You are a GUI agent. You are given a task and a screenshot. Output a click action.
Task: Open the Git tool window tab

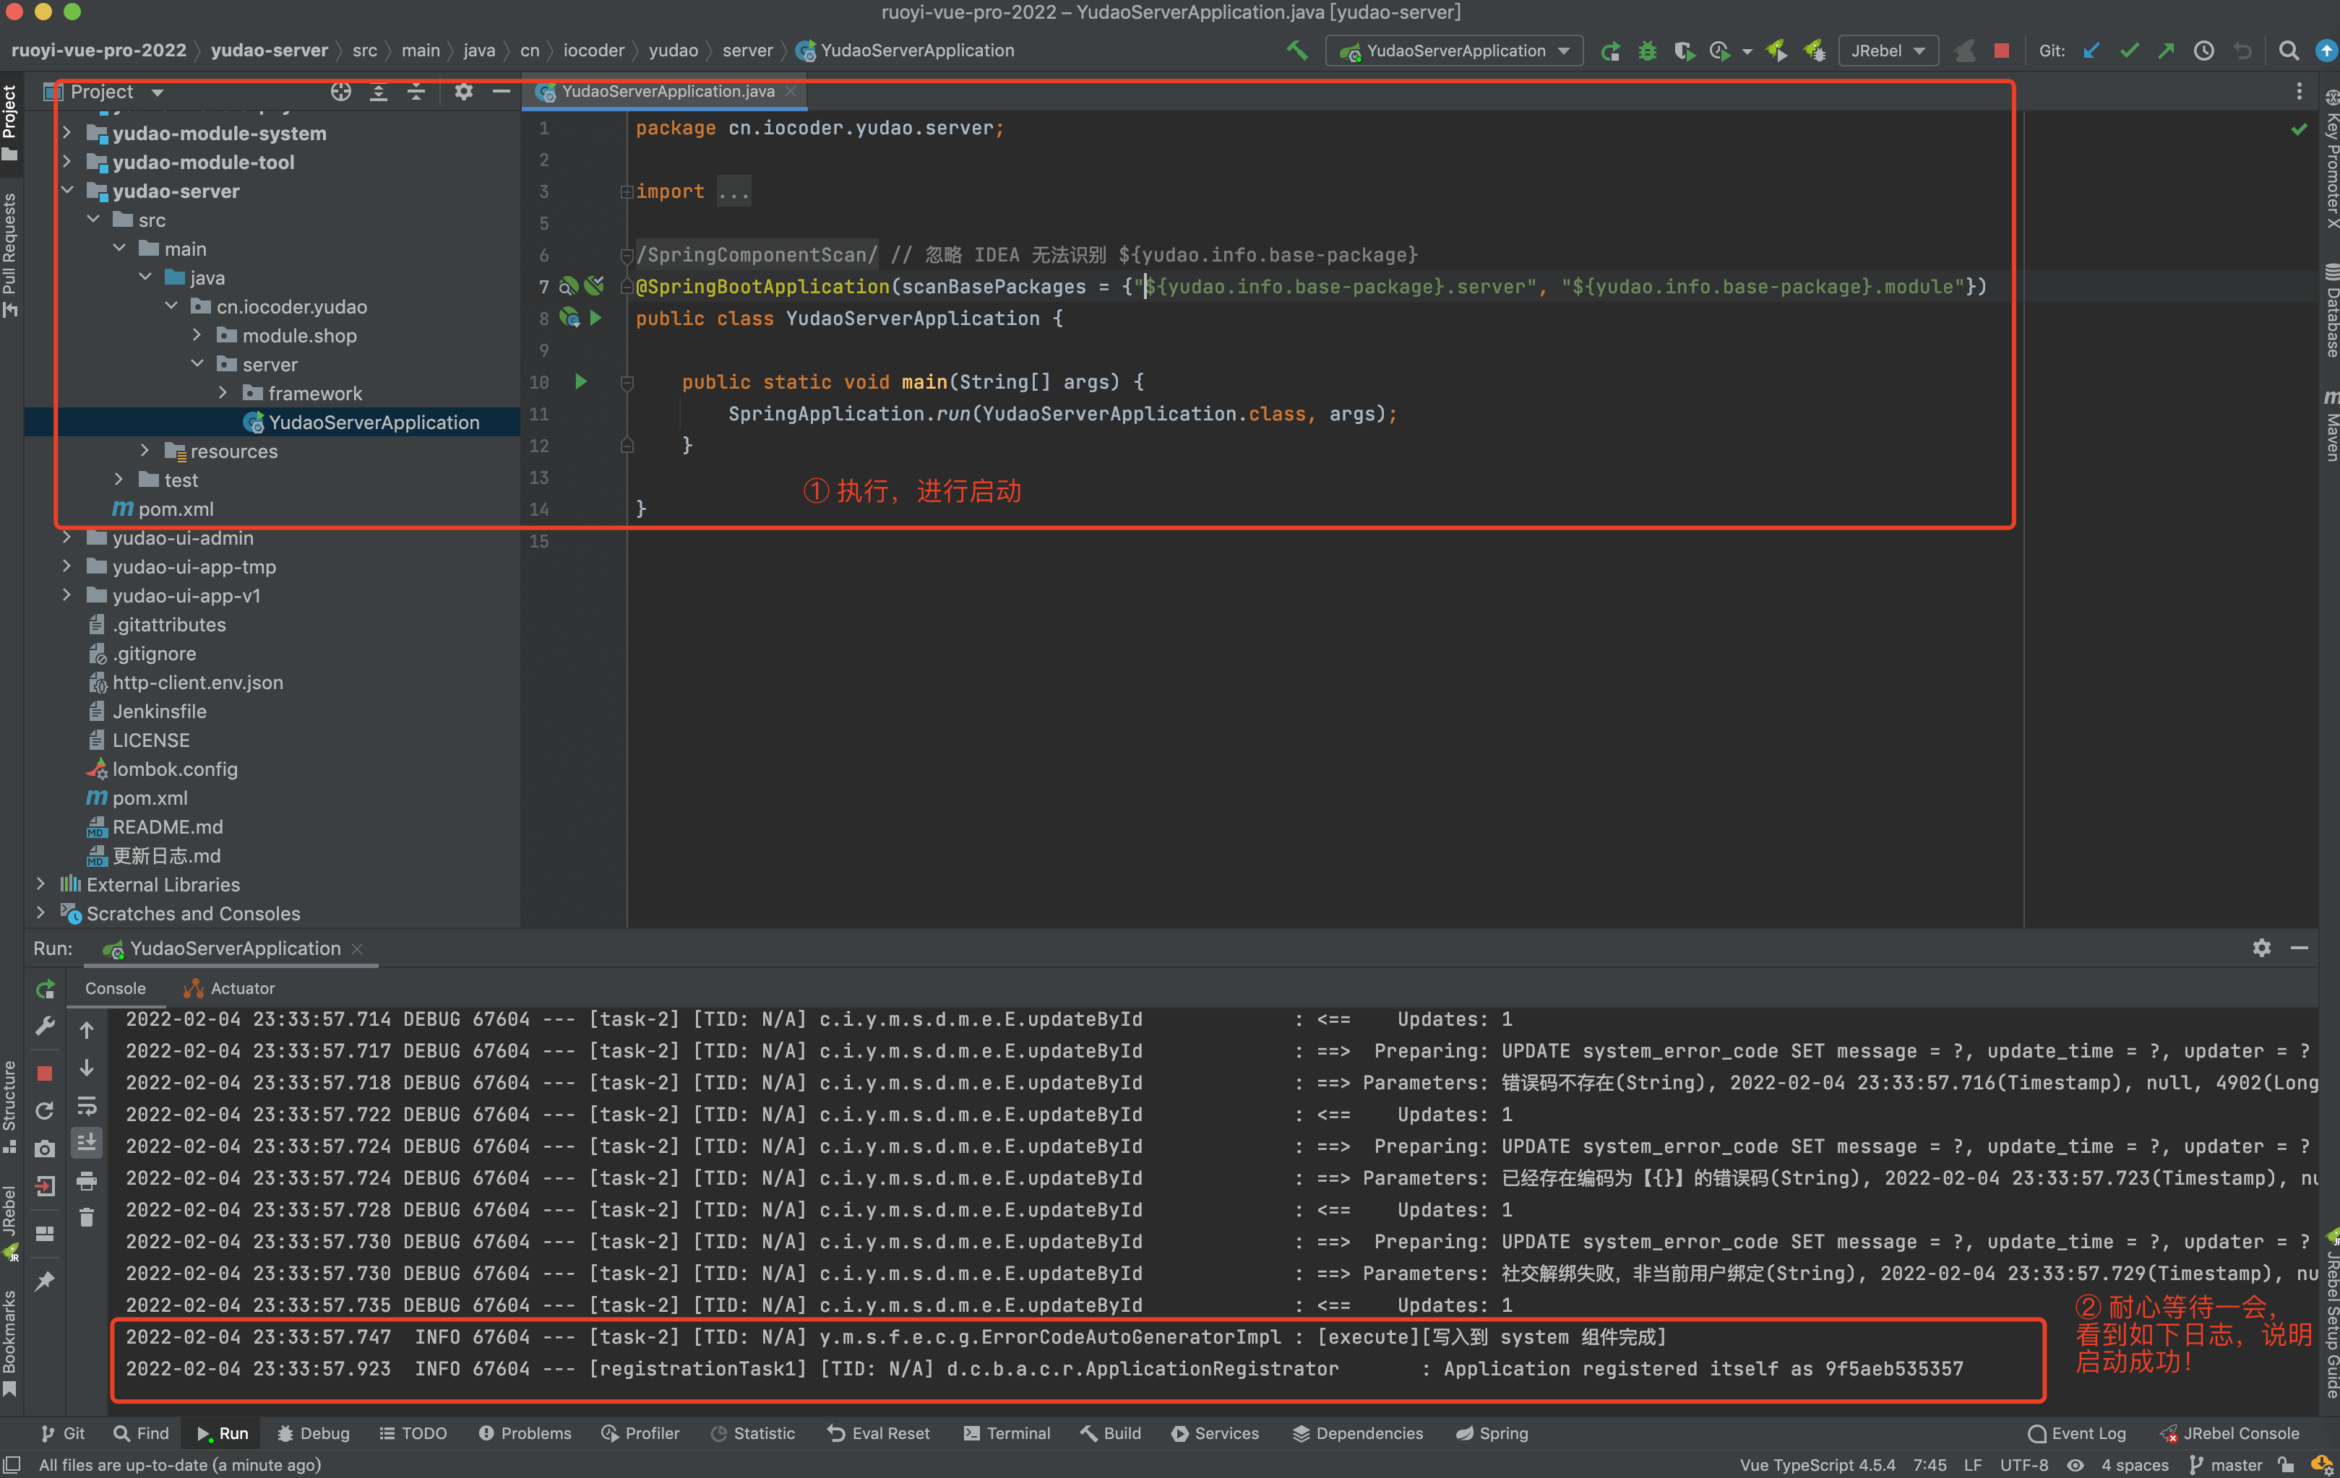62,1433
